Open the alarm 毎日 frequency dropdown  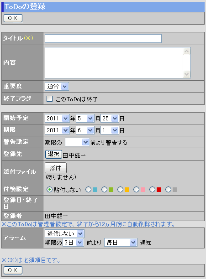tap(121, 243)
